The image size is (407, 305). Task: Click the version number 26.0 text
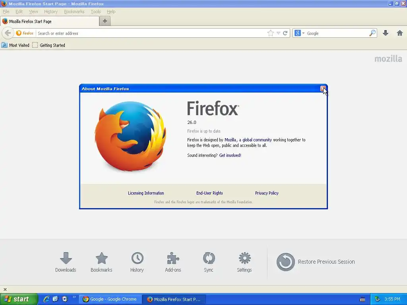[x=192, y=122]
